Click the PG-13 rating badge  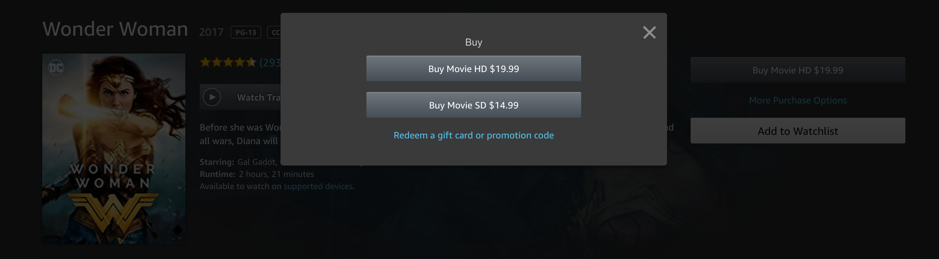pyautogui.click(x=246, y=32)
